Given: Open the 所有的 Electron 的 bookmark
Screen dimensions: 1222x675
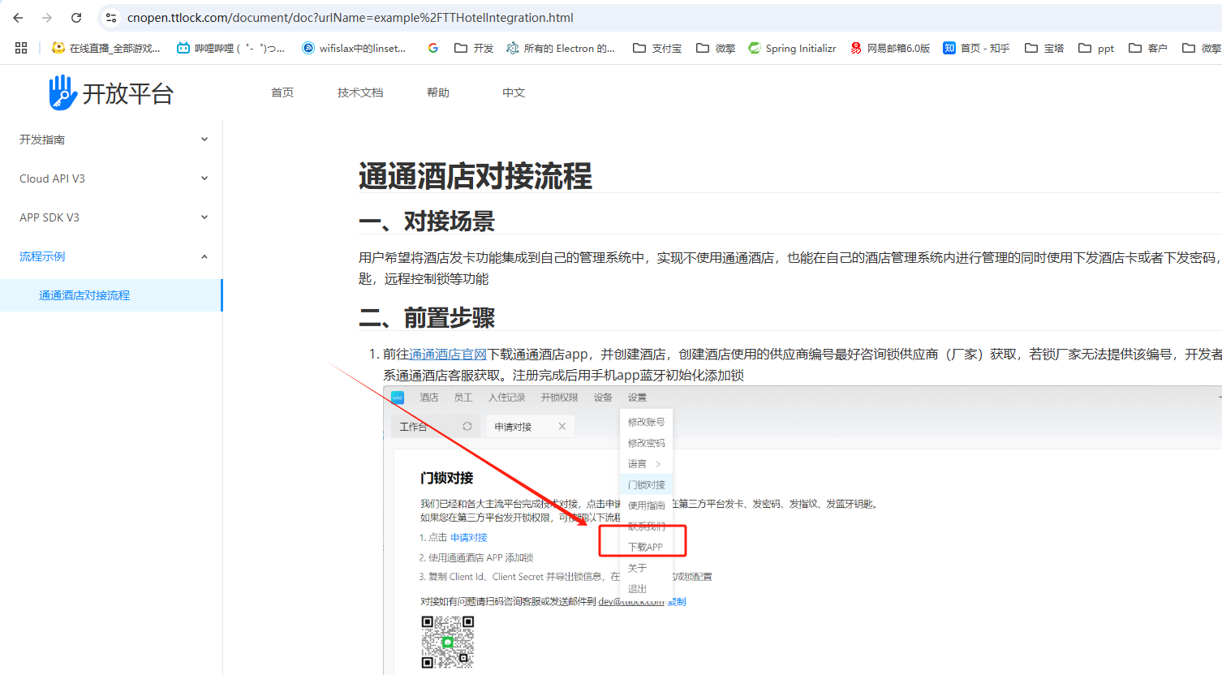Looking at the screenshot, I should pos(561,48).
